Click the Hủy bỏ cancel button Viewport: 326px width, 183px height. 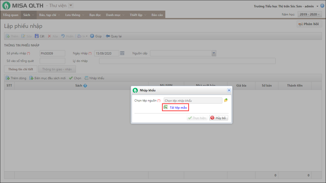click(219, 118)
